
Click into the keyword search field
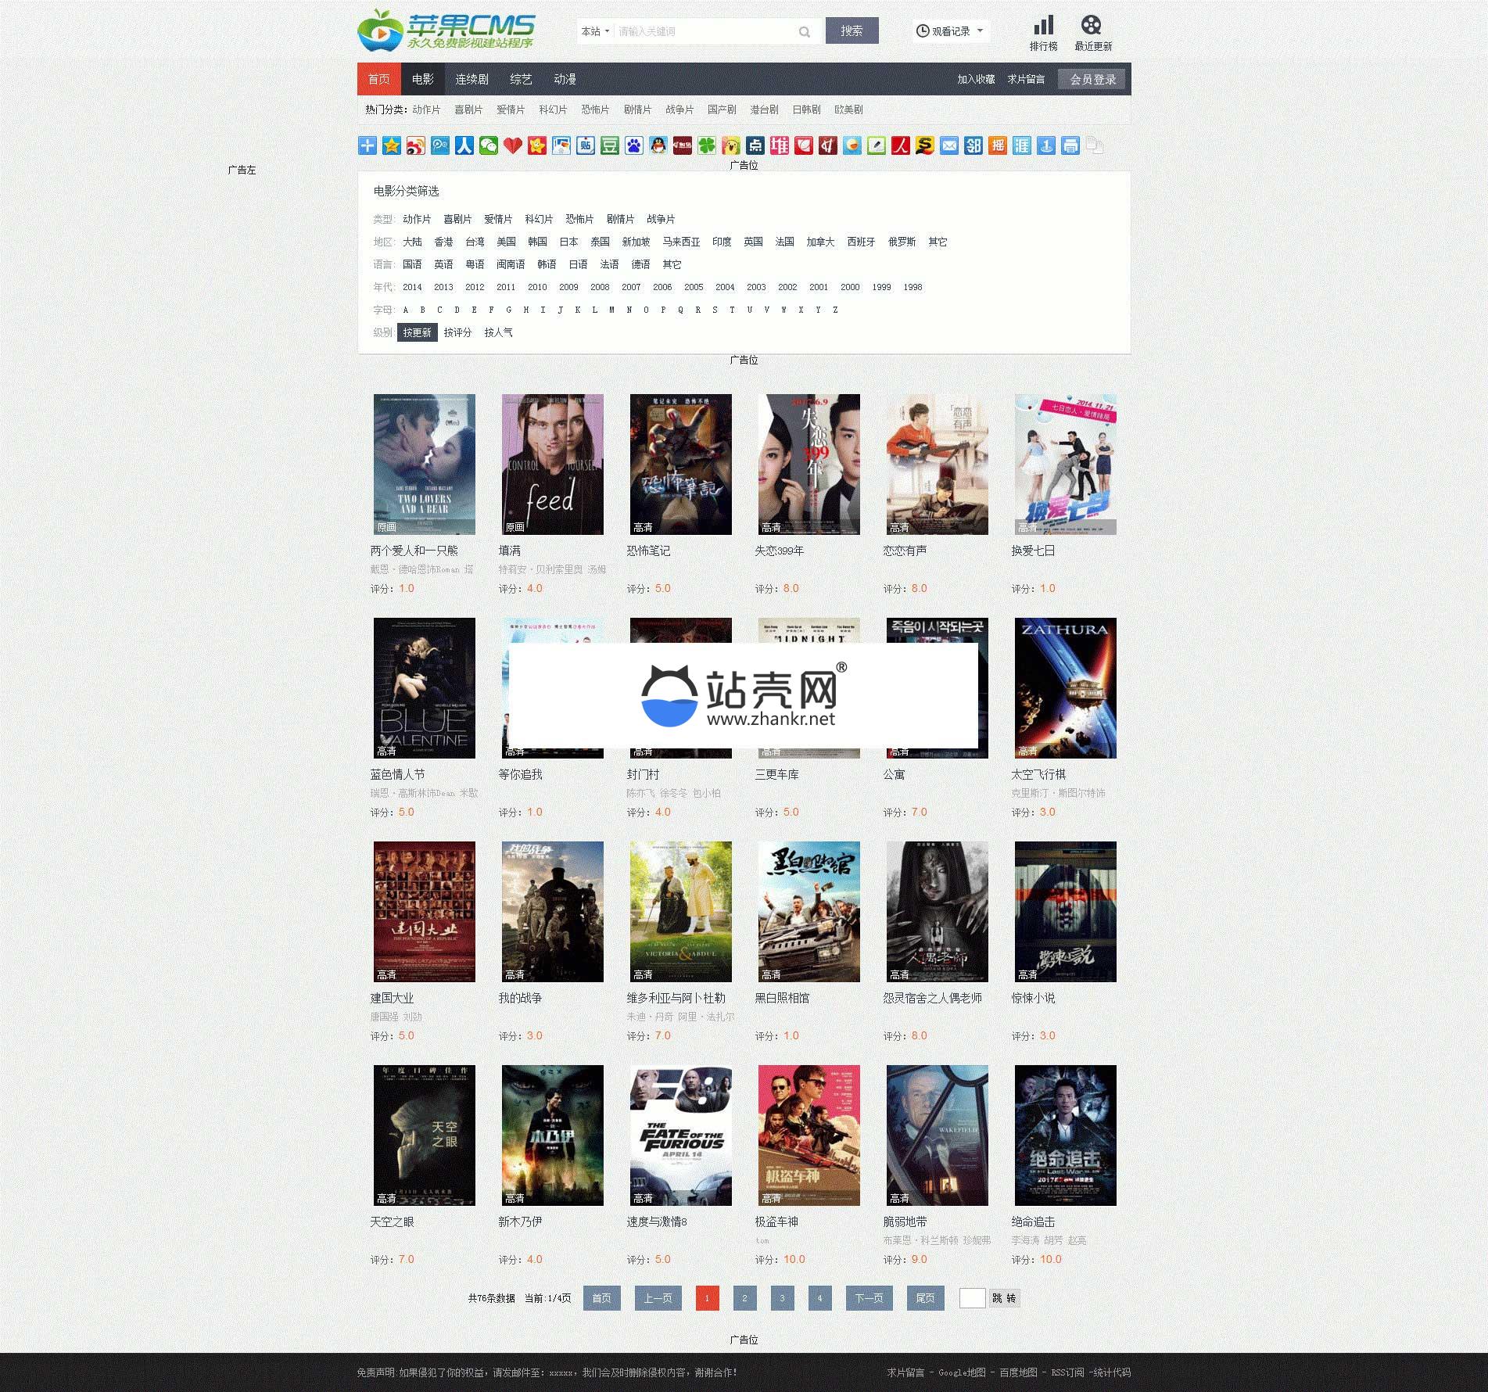click(704, 31)
